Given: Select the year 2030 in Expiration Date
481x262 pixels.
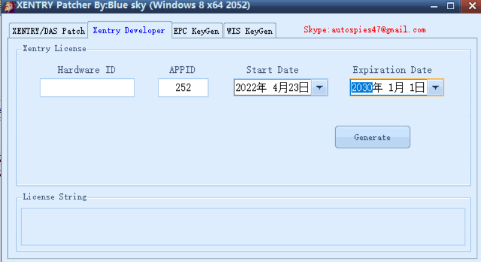Looking at the screenshot, I should (361, 88).
